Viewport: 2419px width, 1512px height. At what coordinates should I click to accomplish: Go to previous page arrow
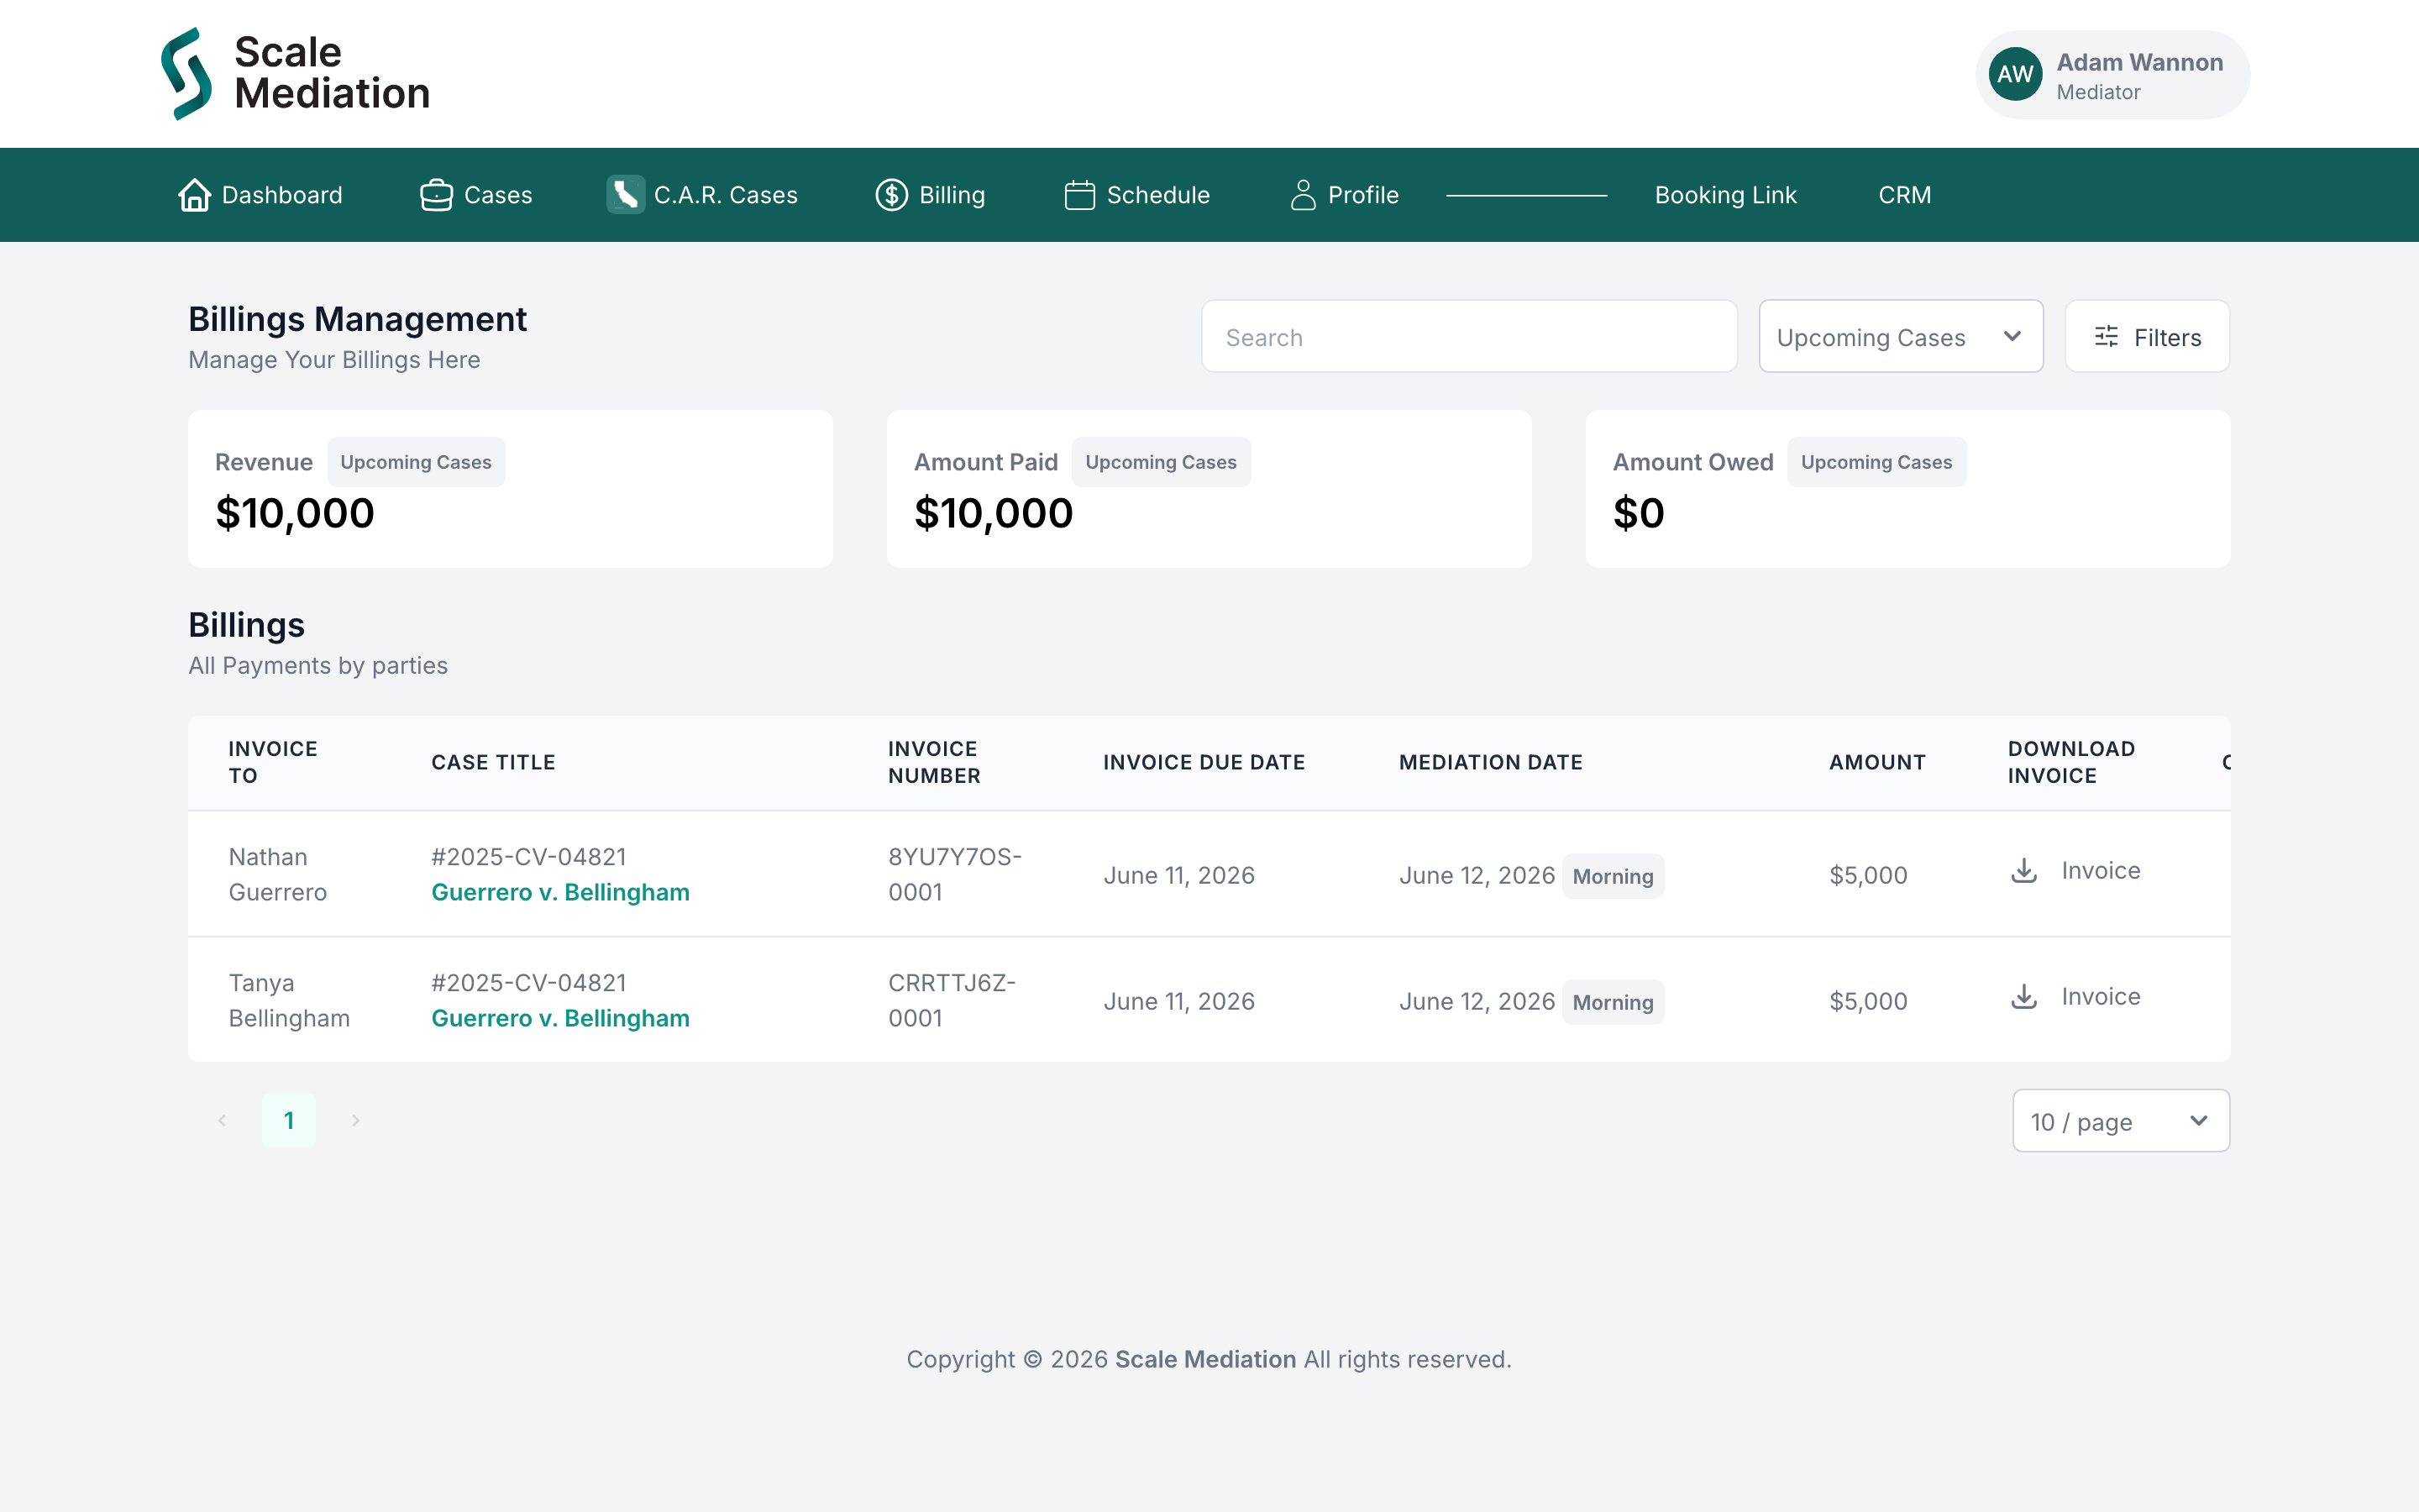click(x=222, y=1120)
